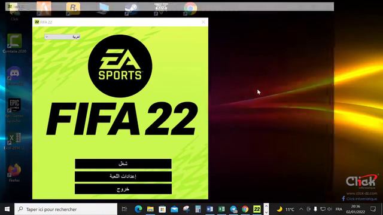The image size is (383, 215).
Task: Open network tray icon
Action: (323, 209)
